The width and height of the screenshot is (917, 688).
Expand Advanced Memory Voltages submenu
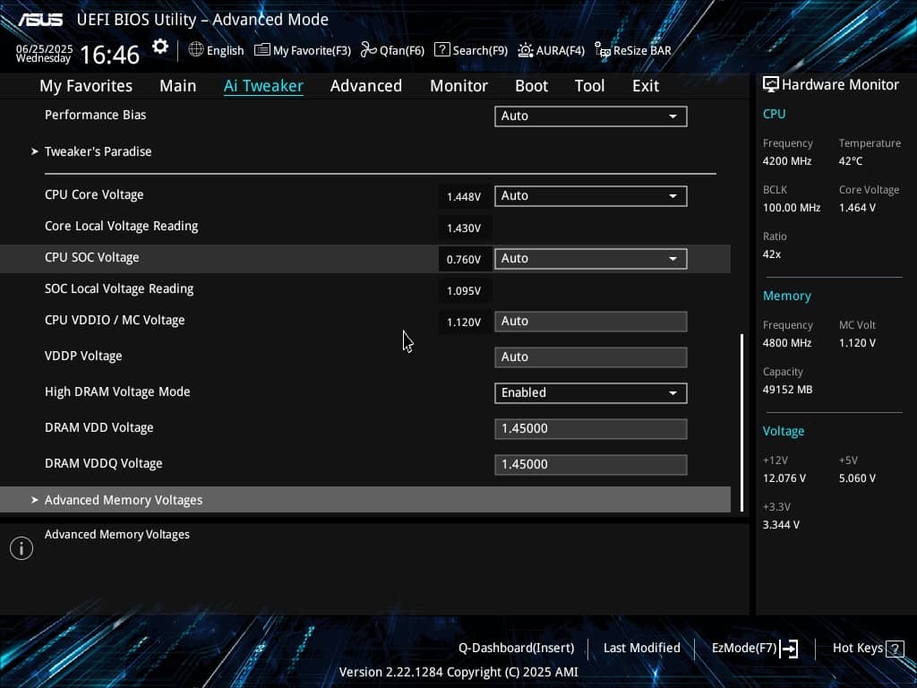click(365, 500)
